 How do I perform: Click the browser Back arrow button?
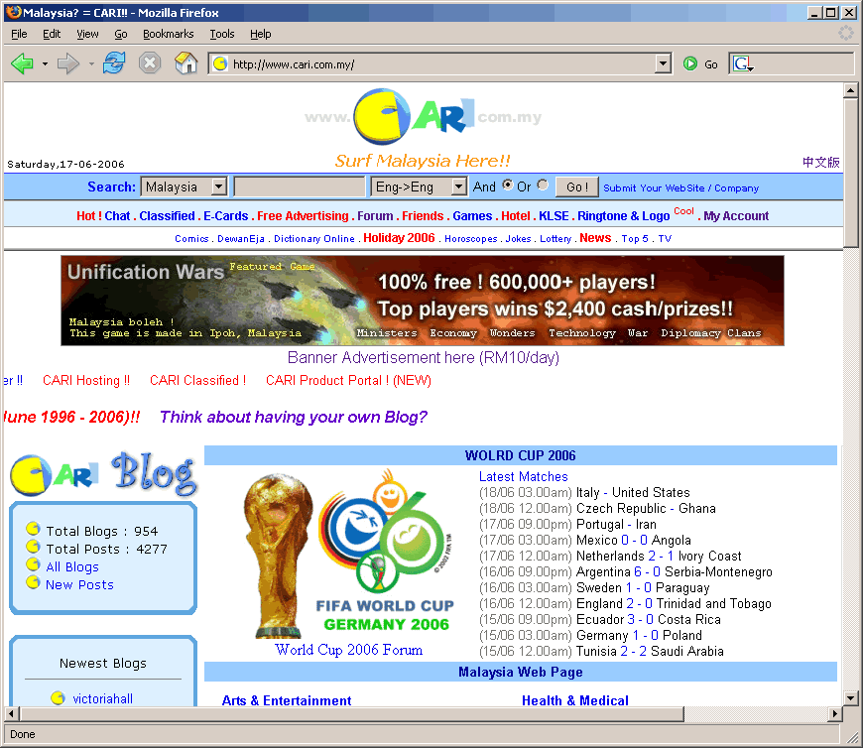pos(22,63)
